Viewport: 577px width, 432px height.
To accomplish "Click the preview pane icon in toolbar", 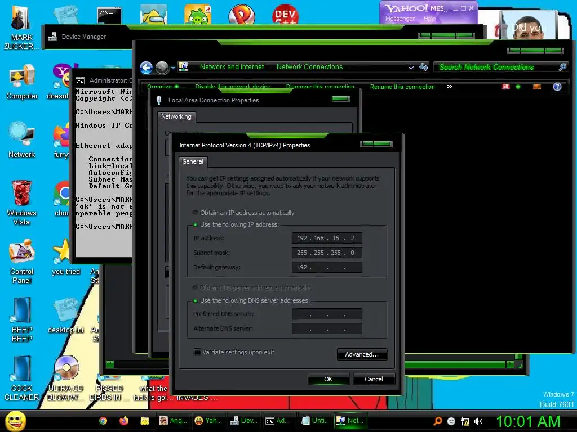I will point(537,87).
